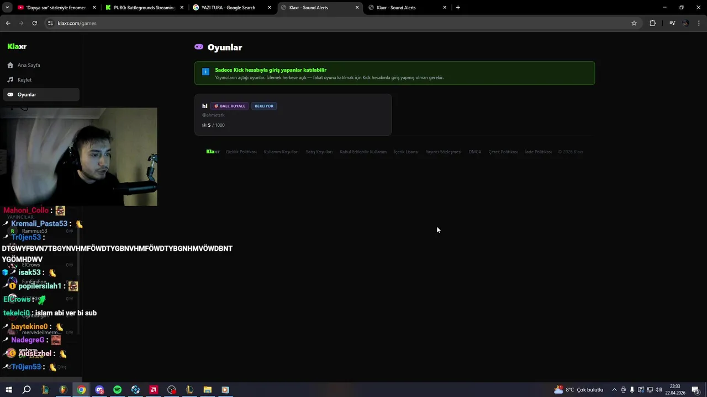Show hidden system tray icons

614,390
